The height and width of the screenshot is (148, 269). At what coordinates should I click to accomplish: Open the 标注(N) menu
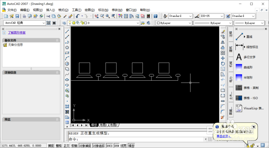(103, 10)
